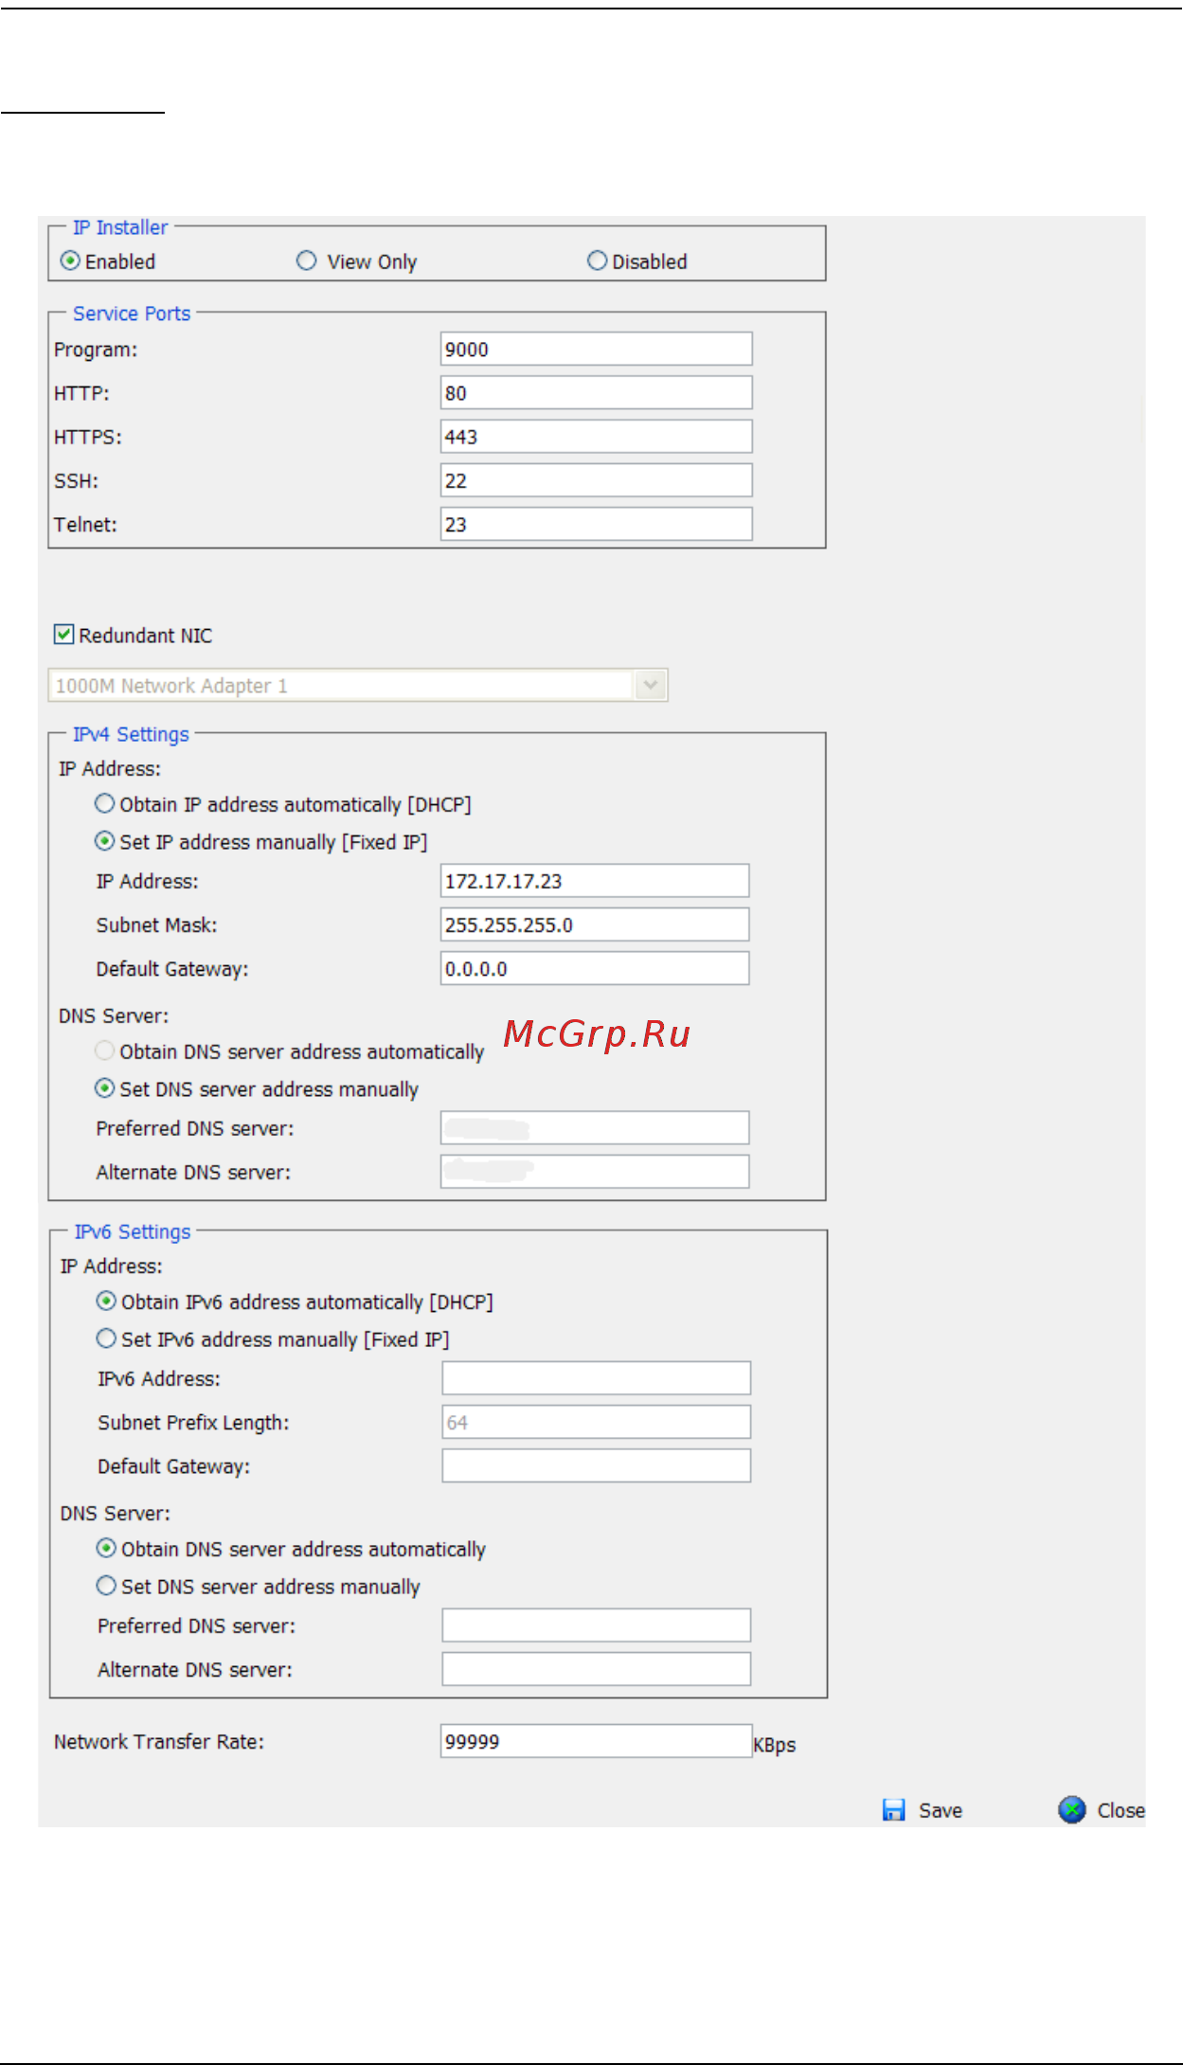Select IP Installer Disabled option
The image size is (1183, 2065).
(597, 260)
